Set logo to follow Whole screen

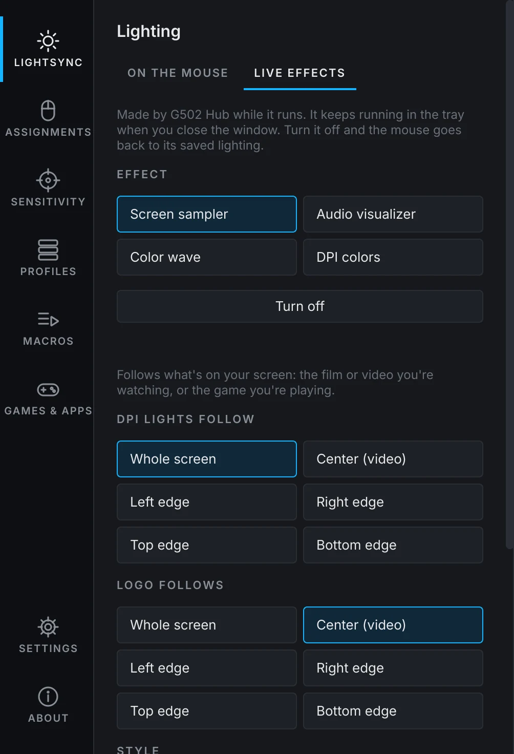tap(207, 625)
